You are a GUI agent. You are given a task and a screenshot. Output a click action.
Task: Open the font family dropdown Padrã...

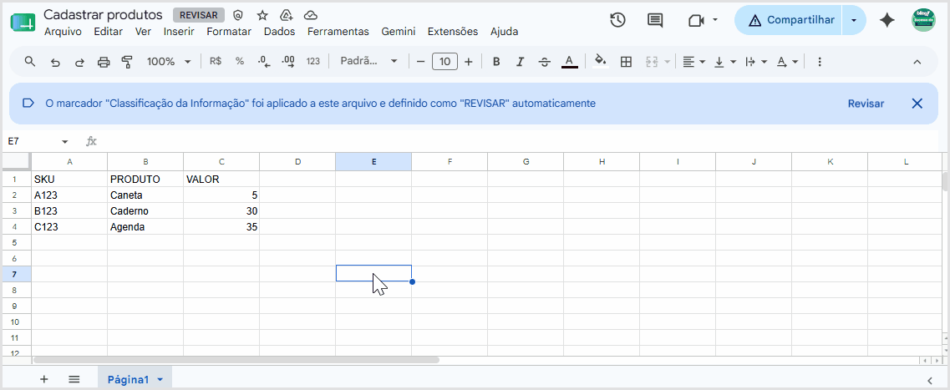pos(368,61)
